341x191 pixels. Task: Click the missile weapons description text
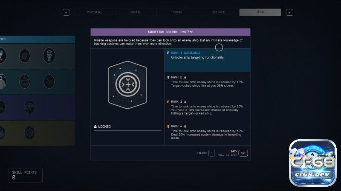[168, 42]
